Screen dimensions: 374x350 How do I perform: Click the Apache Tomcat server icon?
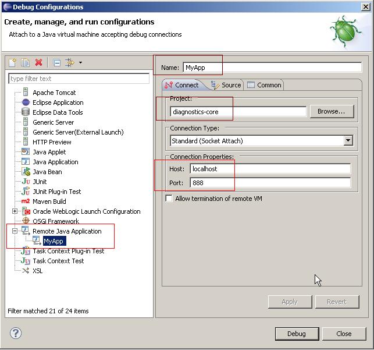tap(26, 92)
